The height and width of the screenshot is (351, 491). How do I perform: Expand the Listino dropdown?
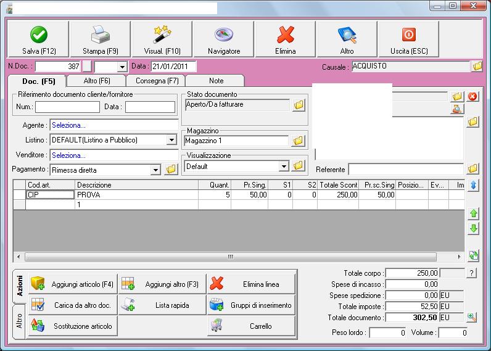pyautogui.click(x=171, y=140)
